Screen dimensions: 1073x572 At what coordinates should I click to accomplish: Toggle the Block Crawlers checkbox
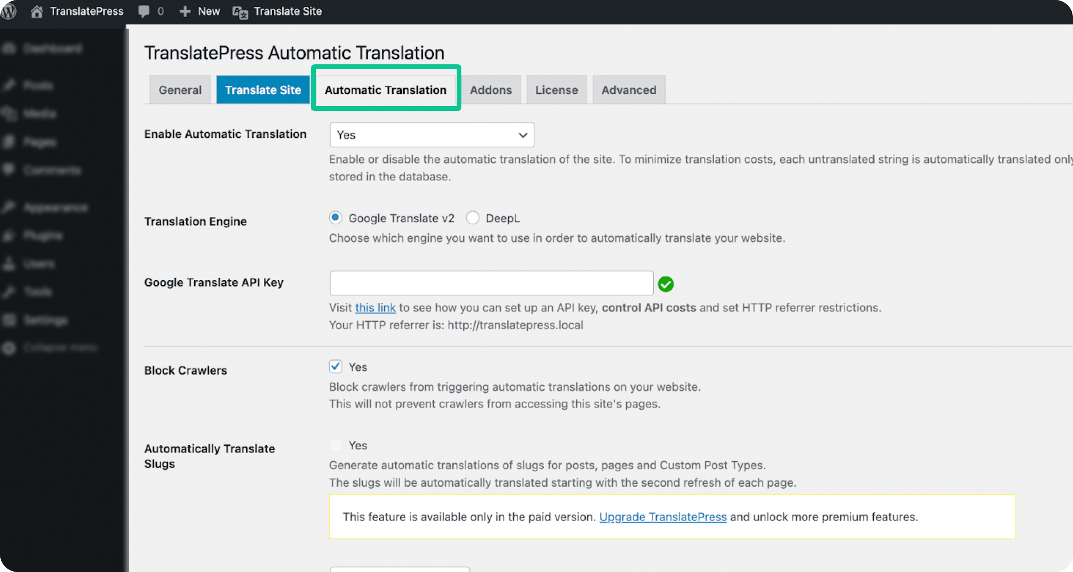[335, 366]
